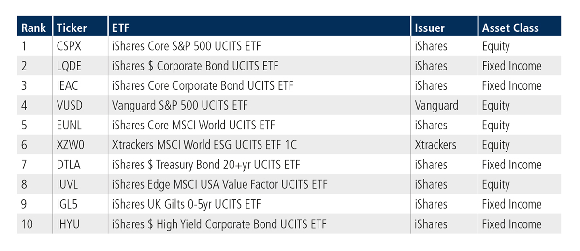
Task: Select rank number 10 cell
Action: 27,224
